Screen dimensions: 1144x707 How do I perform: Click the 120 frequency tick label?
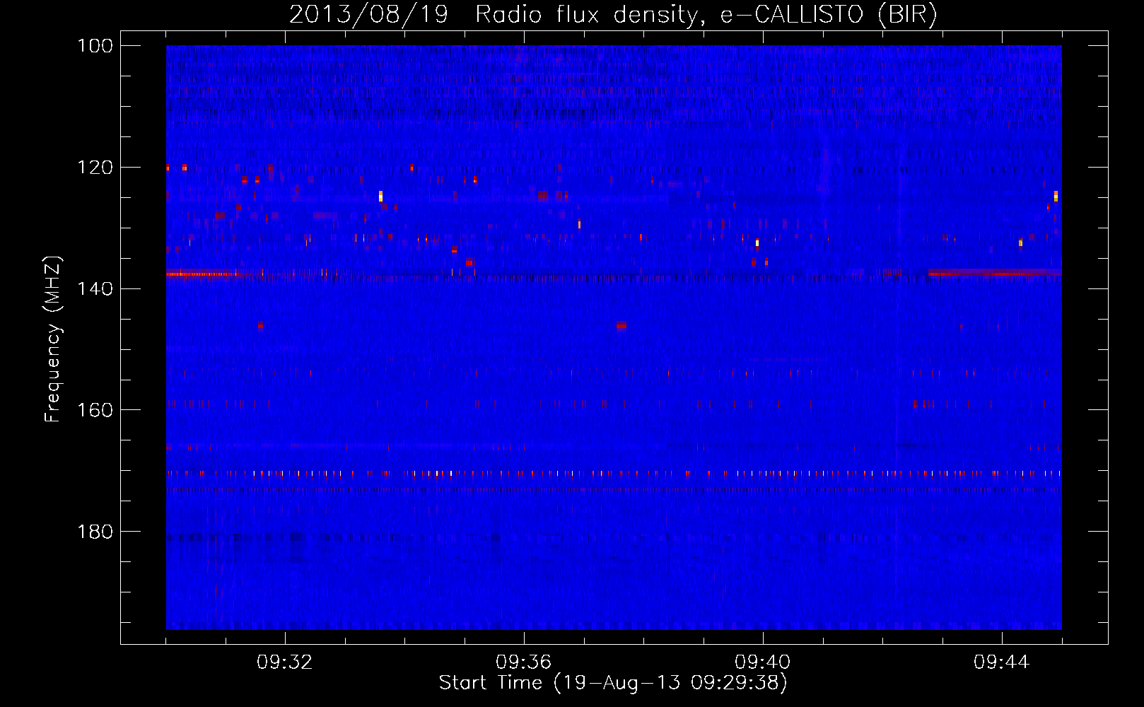coord(95,168)
